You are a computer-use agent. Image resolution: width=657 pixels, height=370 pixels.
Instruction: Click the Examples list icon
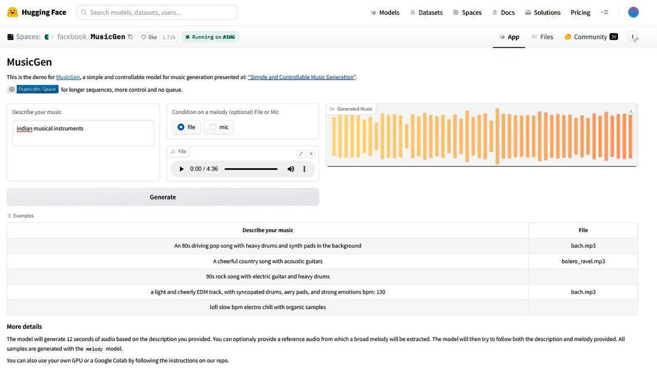[x=9, y=216]
